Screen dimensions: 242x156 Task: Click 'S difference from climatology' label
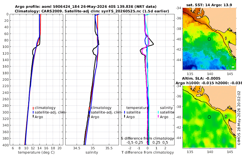click(147, 139)
